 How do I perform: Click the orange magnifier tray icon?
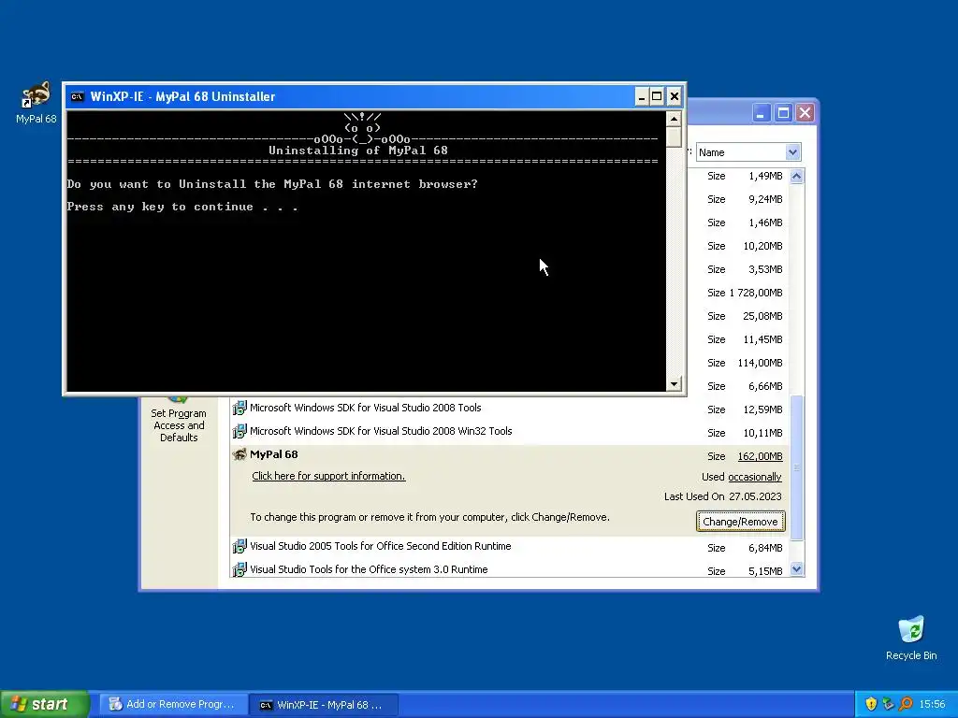[906, 704]
